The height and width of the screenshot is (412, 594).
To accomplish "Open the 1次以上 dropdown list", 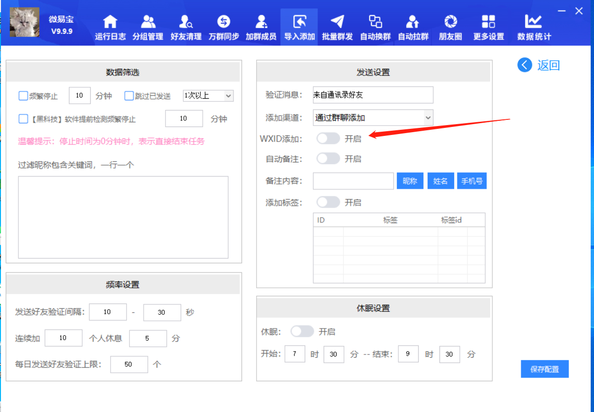I will 208,96.
